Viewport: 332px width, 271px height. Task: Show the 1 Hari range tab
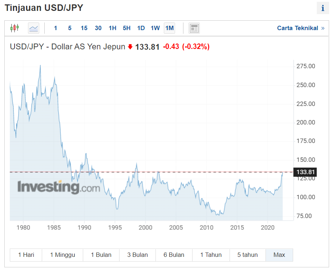pyautogui.click(x=26, y=255)
